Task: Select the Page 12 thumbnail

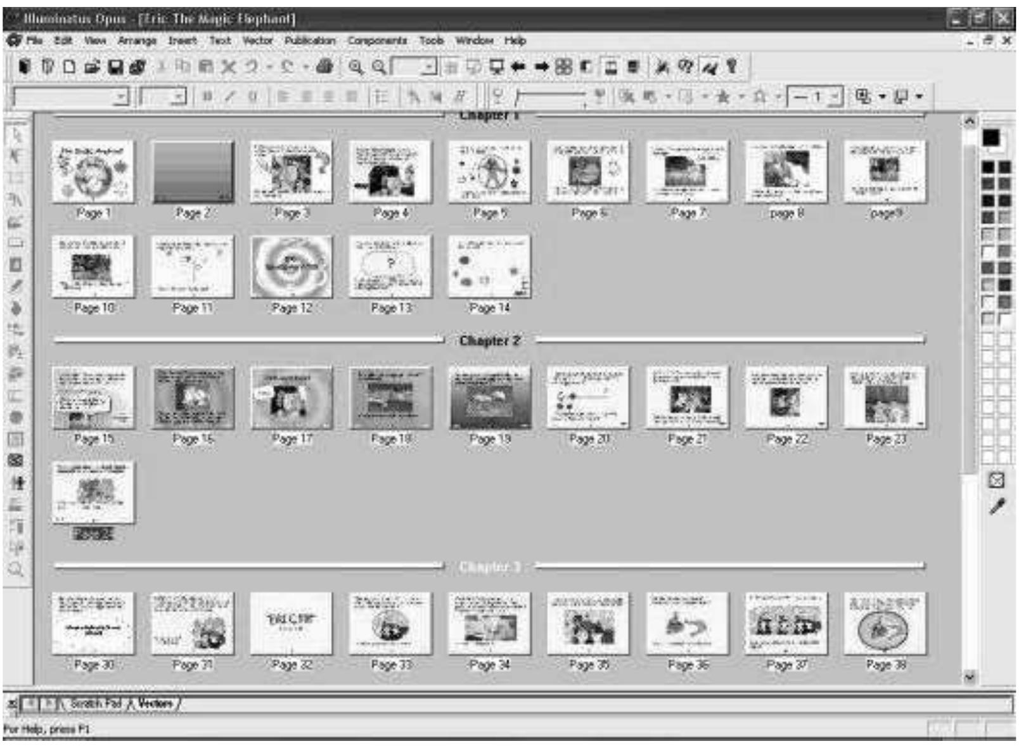Action: pos(292,267)
